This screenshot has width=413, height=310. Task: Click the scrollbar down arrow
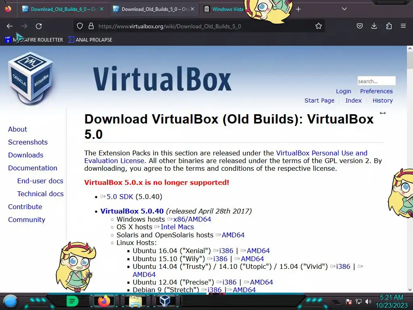pos(410,290)
